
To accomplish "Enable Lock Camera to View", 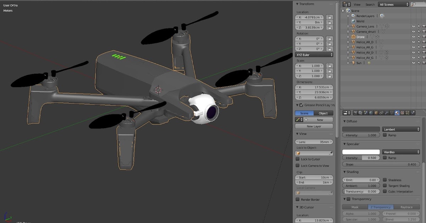I will pos(297,165).
